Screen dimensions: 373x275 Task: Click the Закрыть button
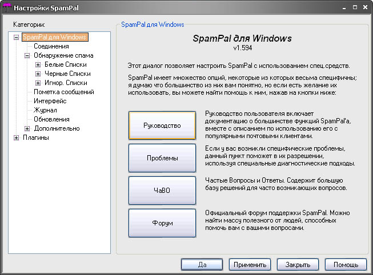click(298, 265)
